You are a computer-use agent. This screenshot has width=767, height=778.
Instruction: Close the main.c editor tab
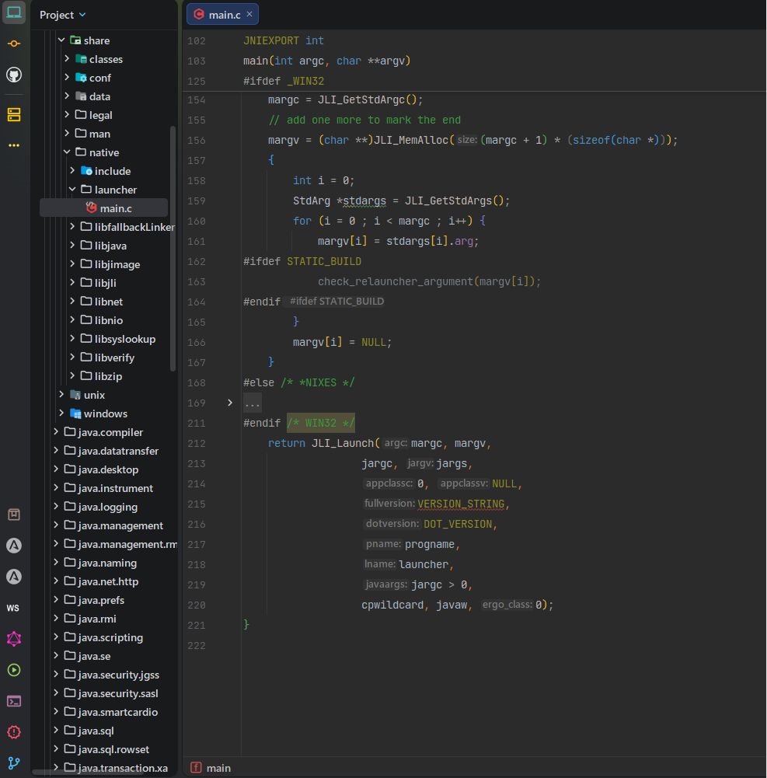point(249,14)
